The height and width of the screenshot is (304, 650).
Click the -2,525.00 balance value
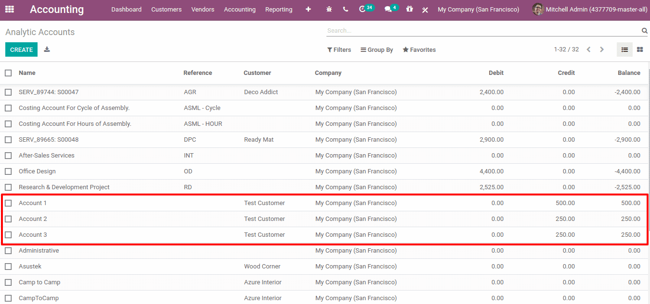click(627, 187)
